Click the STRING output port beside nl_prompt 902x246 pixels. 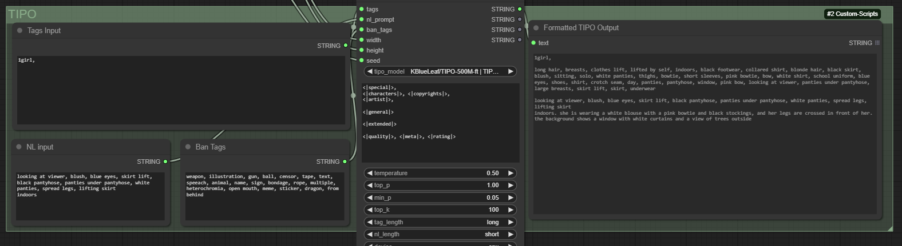point(520,19)
